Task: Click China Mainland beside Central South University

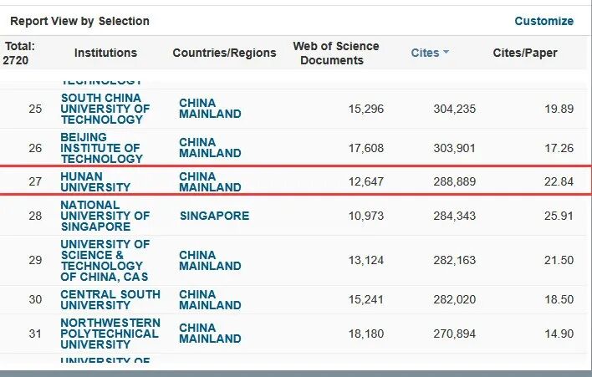Action: (210, 299)
